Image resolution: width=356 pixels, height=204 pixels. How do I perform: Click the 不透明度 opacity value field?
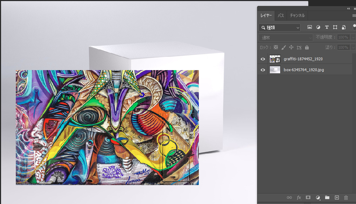[343, 37]
